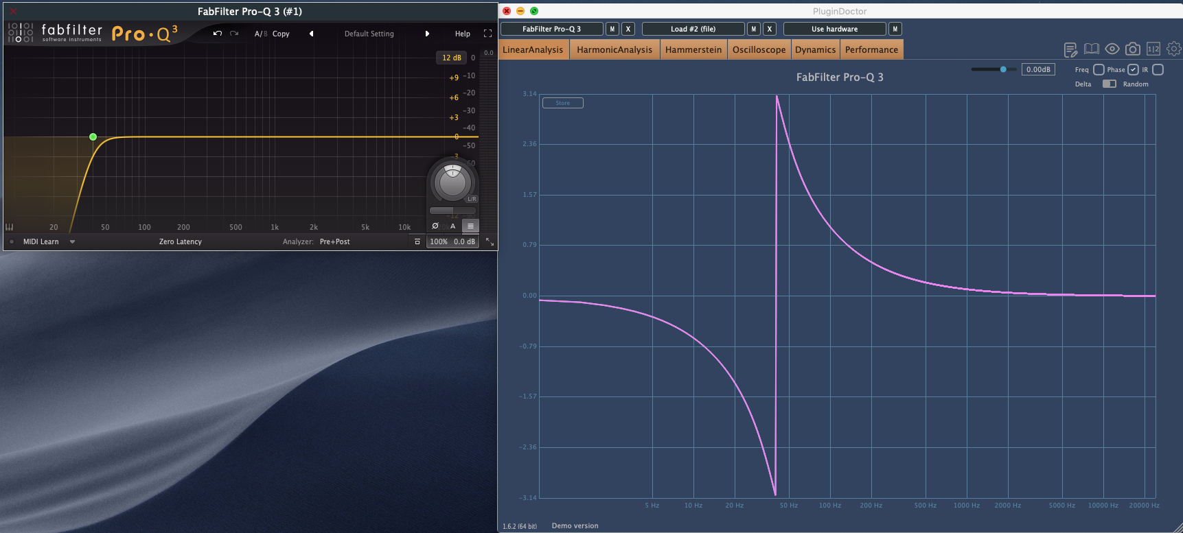Open Help in Pro-Q 3

463,34
